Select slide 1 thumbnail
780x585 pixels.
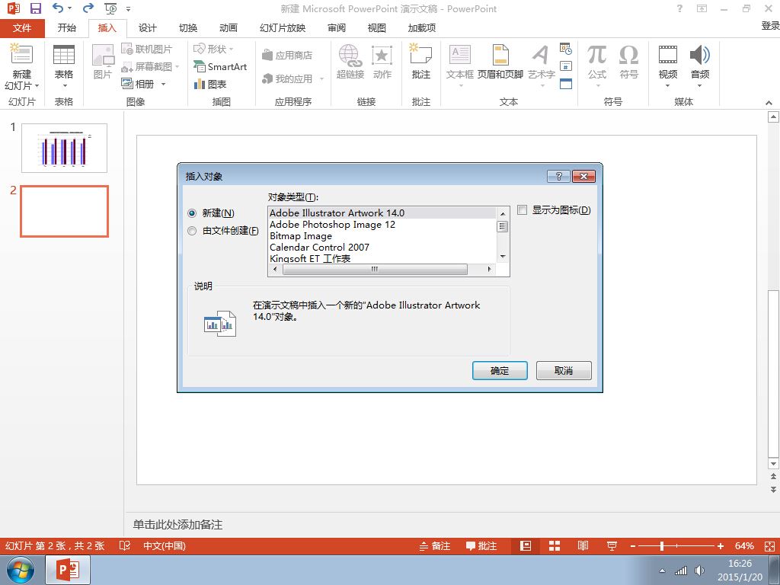[x=64, y=148]
